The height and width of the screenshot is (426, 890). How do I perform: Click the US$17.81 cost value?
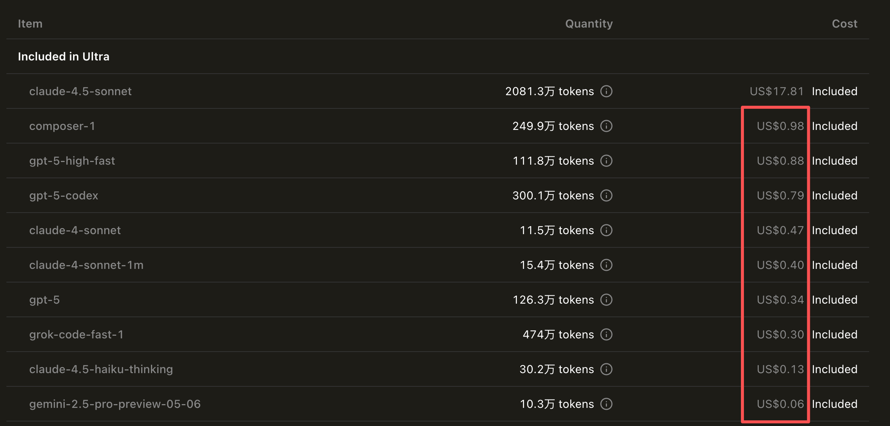point(776,91)
